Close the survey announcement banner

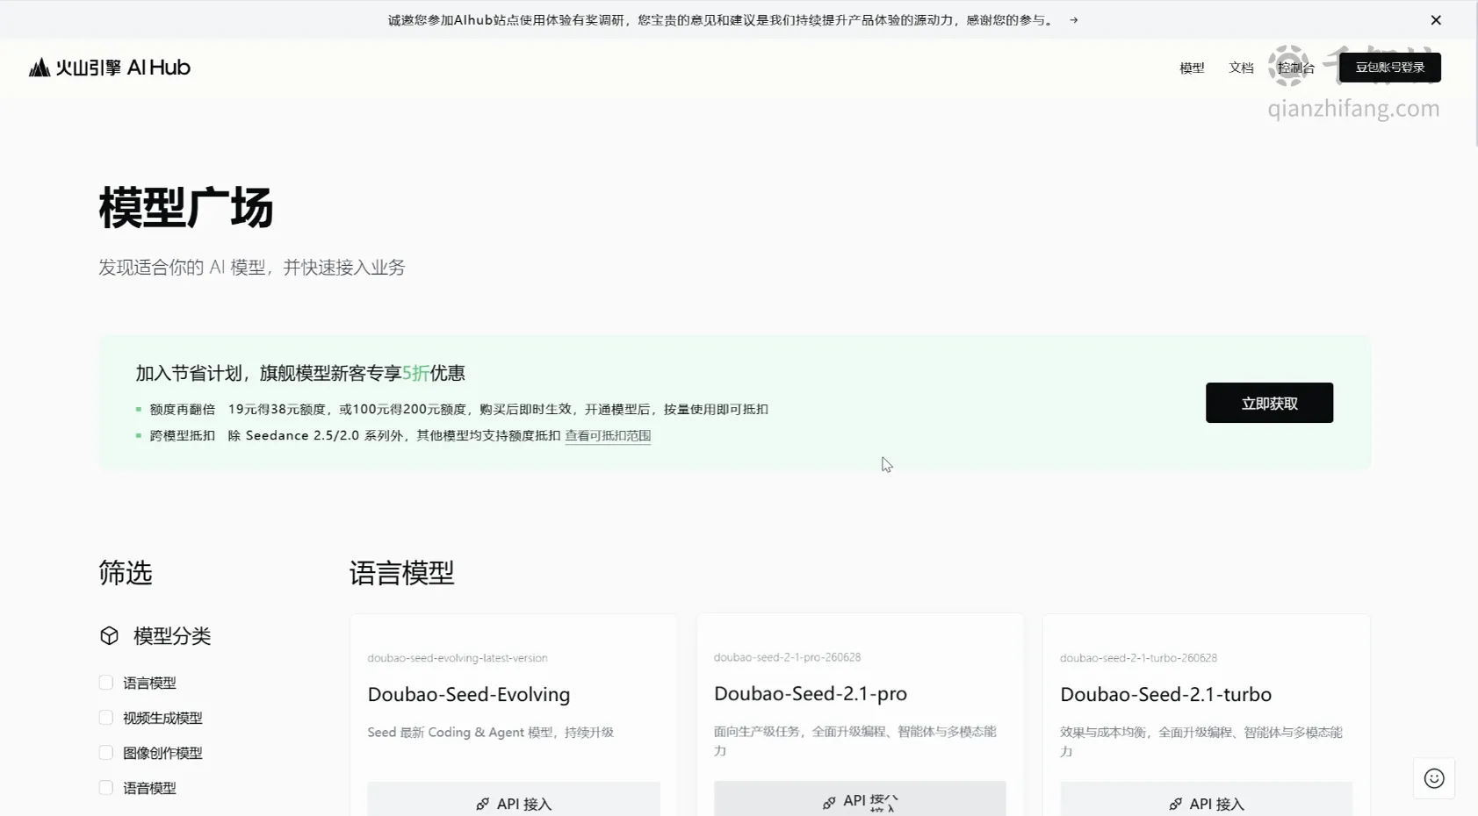(x=1436, y=20)
